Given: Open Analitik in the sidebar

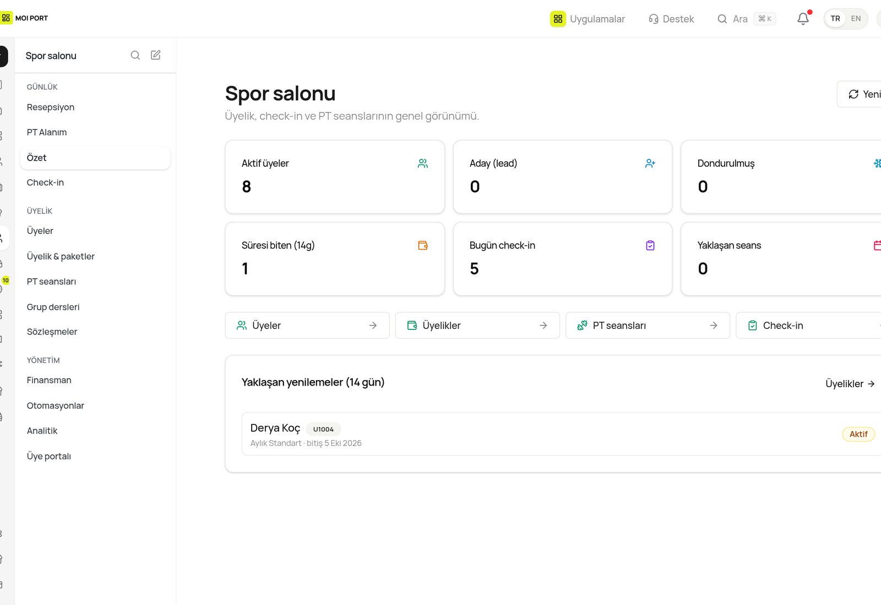Looking at the screenshot, I should (95, 431).
